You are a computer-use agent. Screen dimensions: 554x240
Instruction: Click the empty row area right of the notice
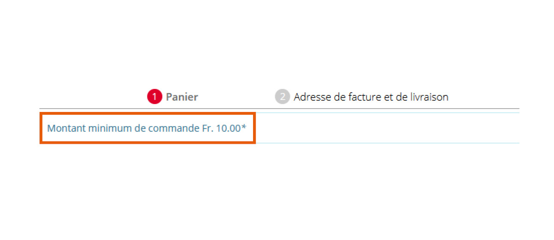[387, 128]
